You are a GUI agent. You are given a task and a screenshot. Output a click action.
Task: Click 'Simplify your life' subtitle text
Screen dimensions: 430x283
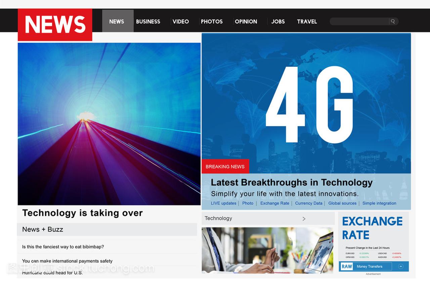tap(285, 194)
